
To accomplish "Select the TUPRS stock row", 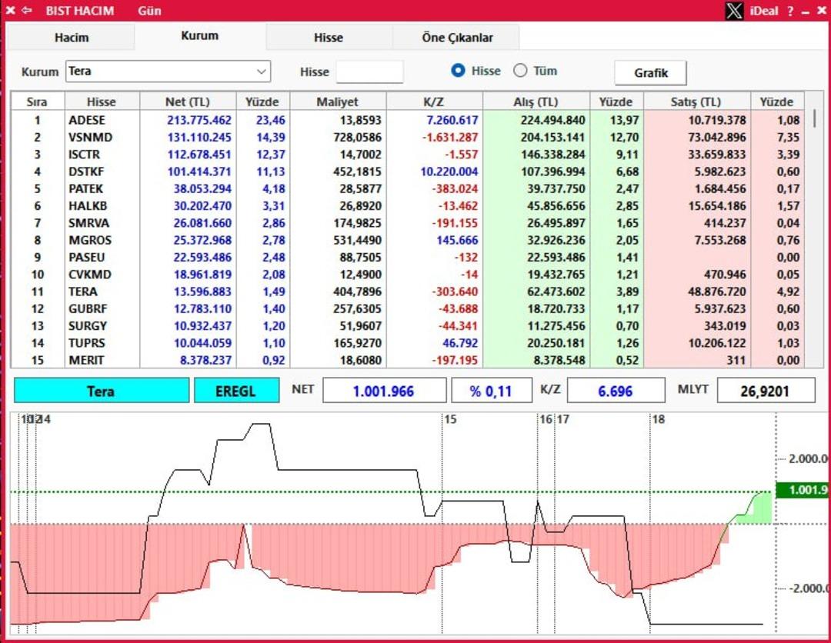I will click(x=407, y=343).
